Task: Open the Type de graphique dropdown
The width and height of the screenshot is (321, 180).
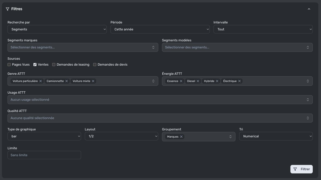Action: point(44,136)
